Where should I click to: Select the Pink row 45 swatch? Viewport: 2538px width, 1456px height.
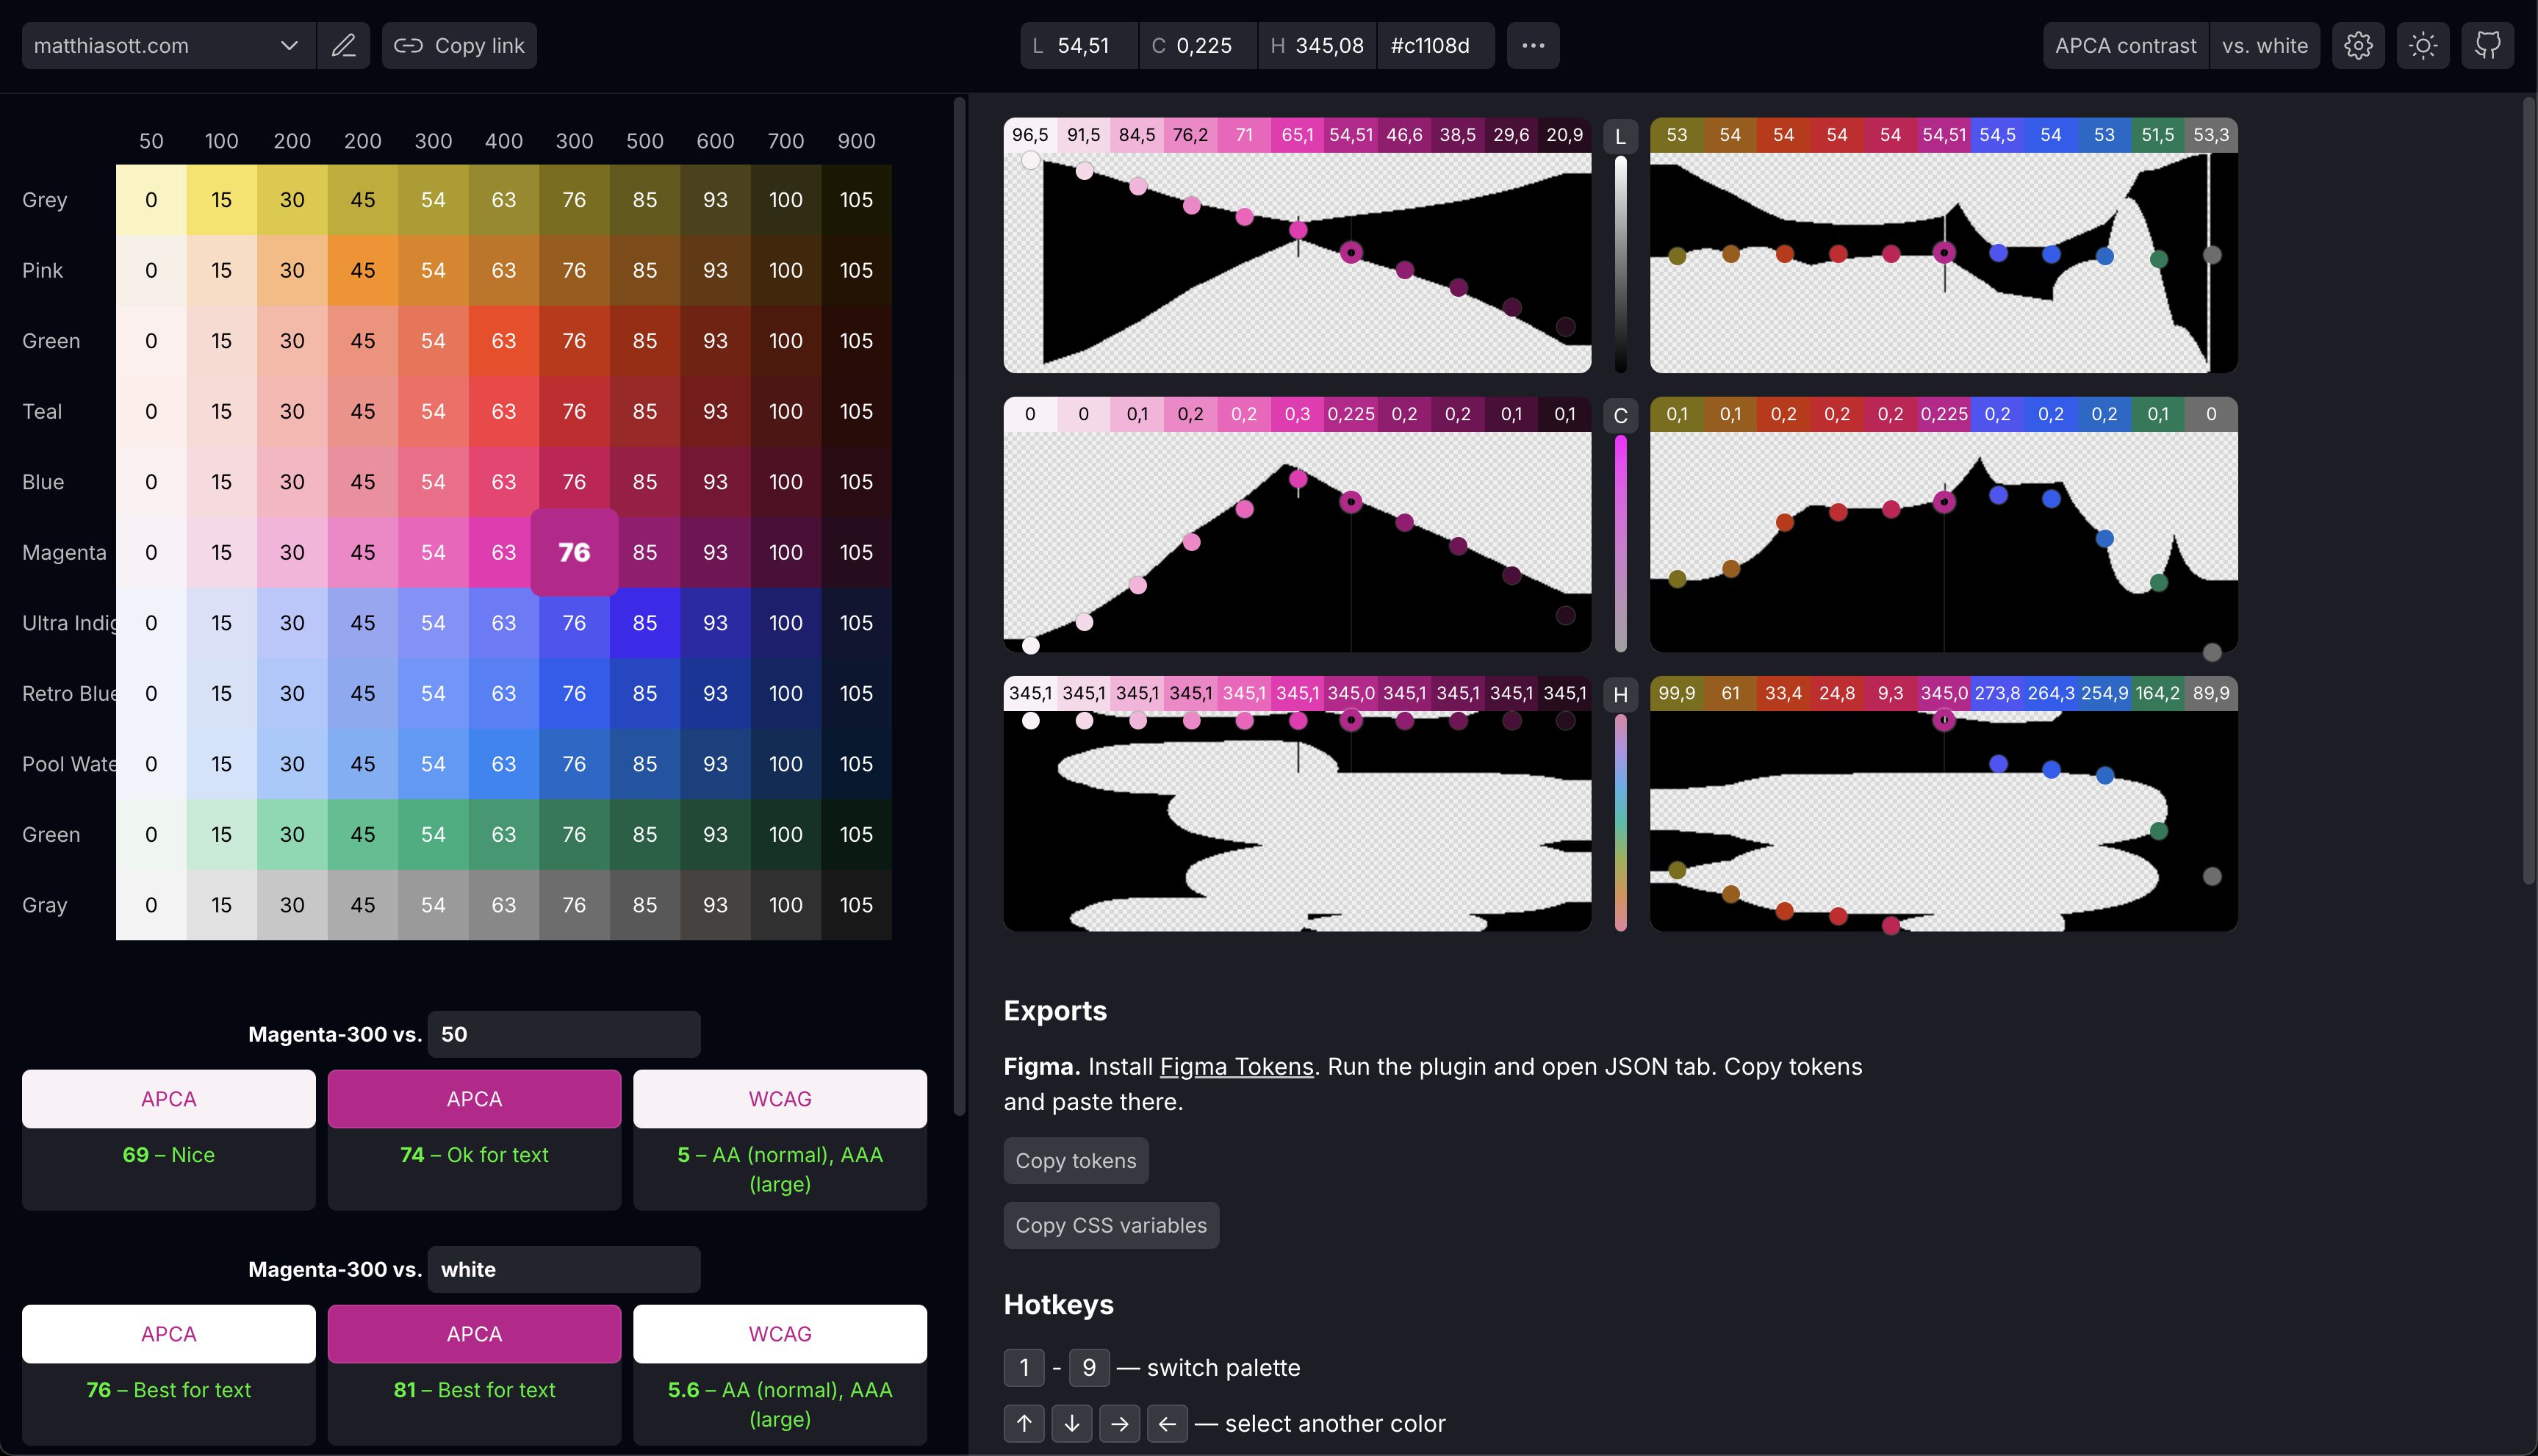point(363,270)
